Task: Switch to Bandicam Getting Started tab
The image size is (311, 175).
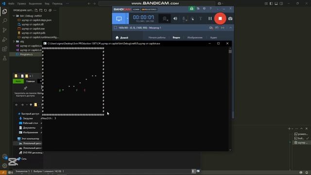Action: point(157,37)
